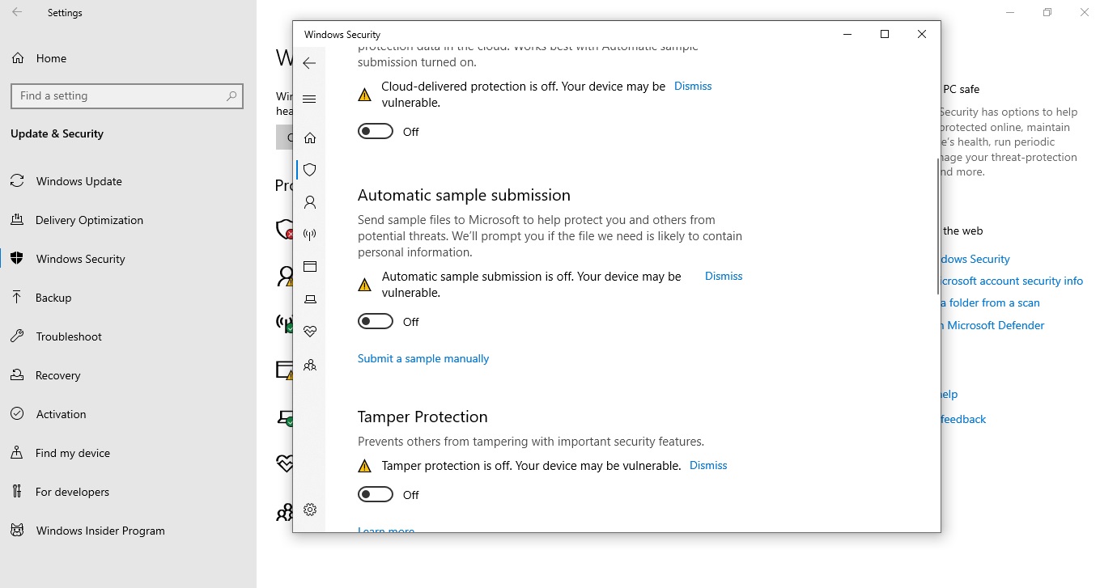Viewport: 1100px width, 588px height.
Task: Open account security info link in Settings
Action: (x=1012, y=281)
